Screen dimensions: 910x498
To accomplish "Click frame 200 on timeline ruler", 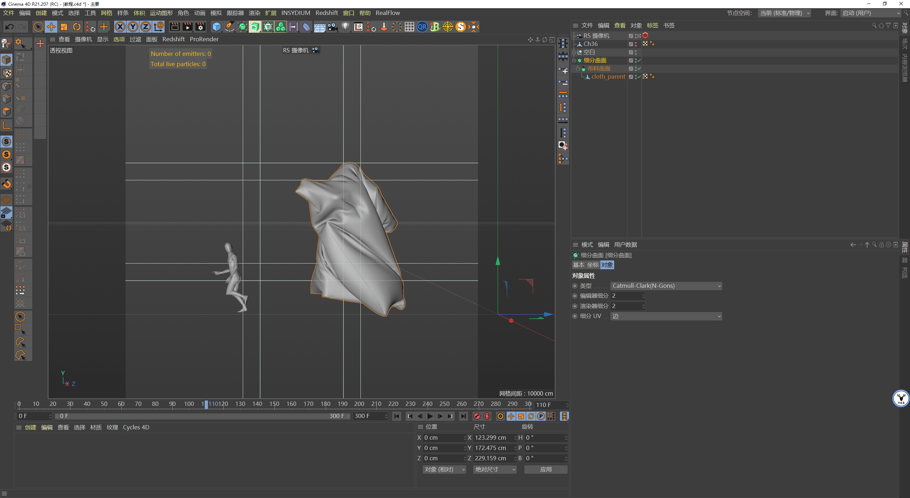I will coord(359,404).
